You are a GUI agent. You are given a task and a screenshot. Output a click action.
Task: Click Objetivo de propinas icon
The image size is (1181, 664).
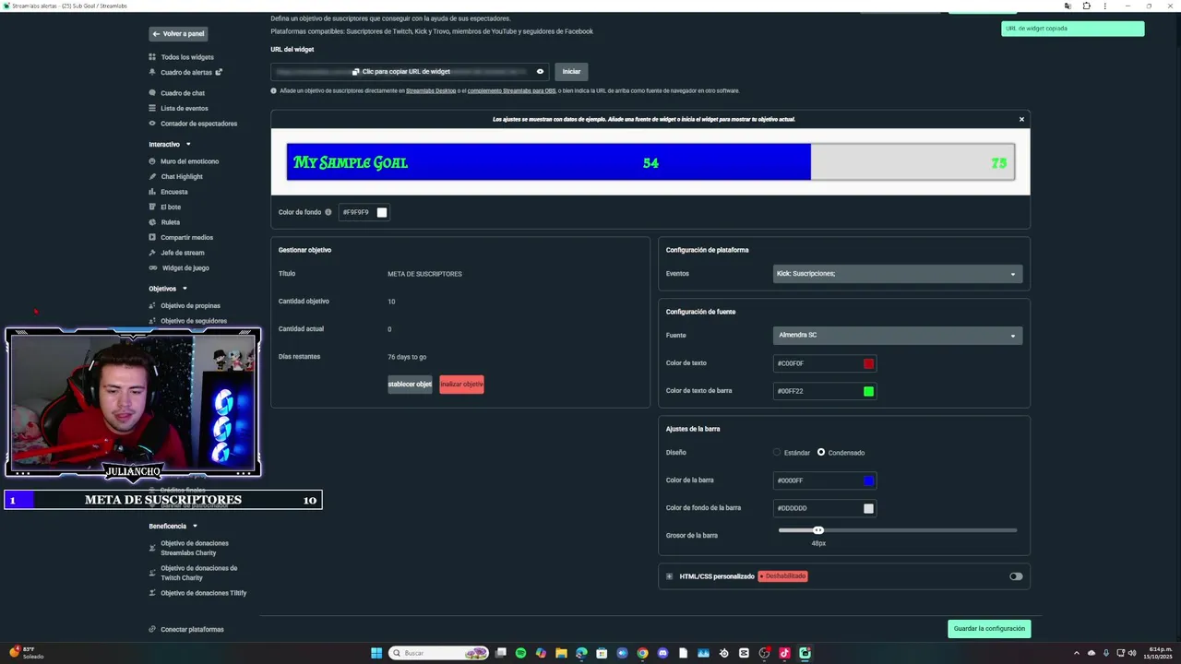click(152, 305)
